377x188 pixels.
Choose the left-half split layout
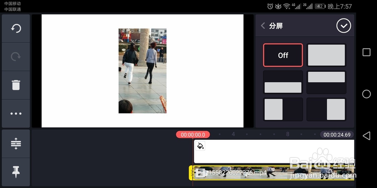pos(283,109)
